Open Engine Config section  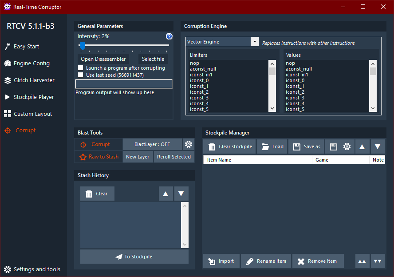coord(27,63)
